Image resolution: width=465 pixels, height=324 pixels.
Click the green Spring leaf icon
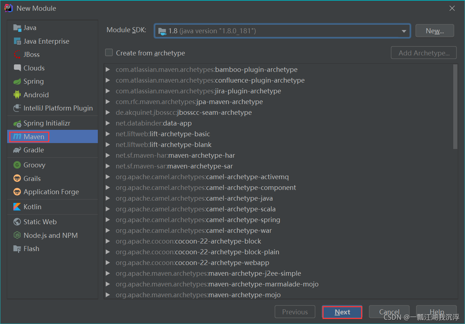click(17, 82)
